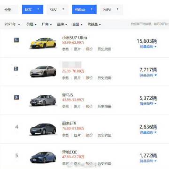Open 图片 photos for 小米SU7 Ultra
The image size is (169, 169).
(77, 49)
